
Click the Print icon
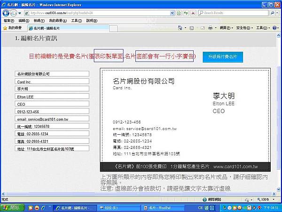[x=211, y=28]
